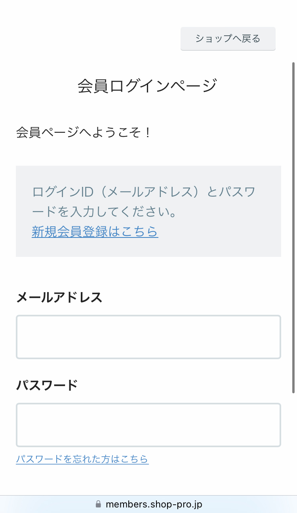Click the 会員ログインページ heading
Screen dimensions: 297x513
click(x=147, y=86)
